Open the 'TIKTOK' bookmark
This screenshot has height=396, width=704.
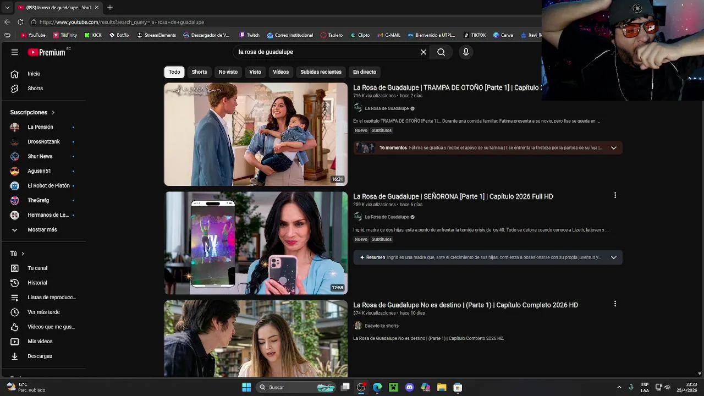[x=475, y=35]
